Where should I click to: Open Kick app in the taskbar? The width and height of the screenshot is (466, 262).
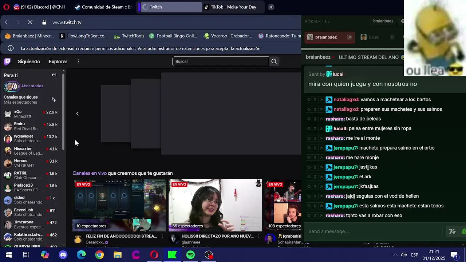[172, 255]
